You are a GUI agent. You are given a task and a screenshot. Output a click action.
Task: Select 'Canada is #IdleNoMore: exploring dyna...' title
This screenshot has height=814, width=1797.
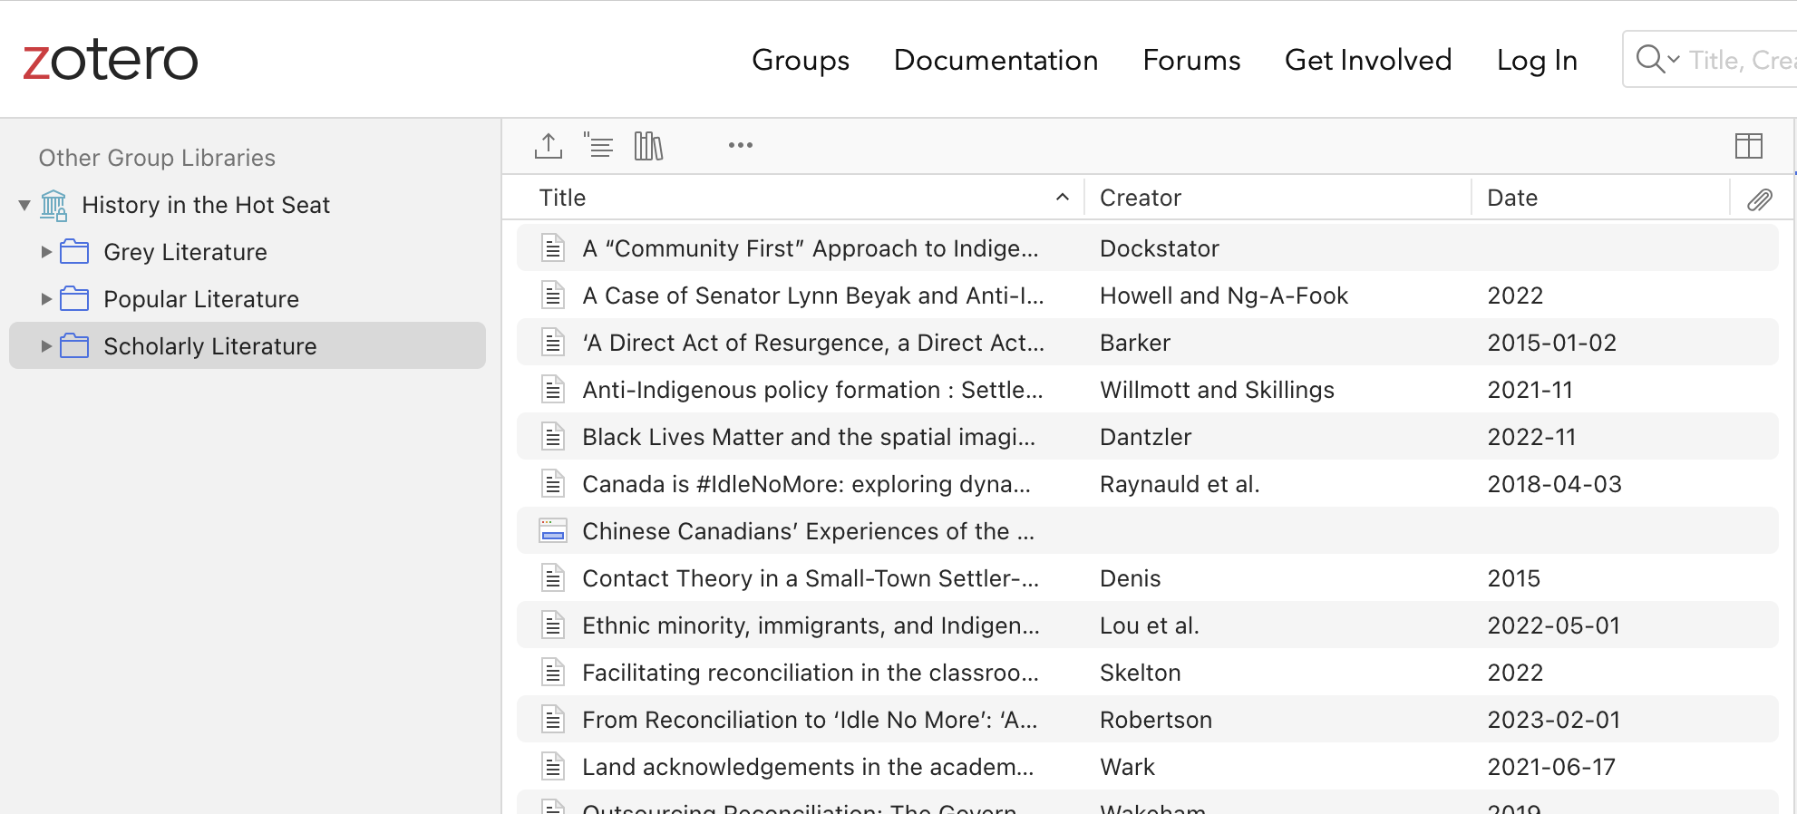(x=806, y=484)
